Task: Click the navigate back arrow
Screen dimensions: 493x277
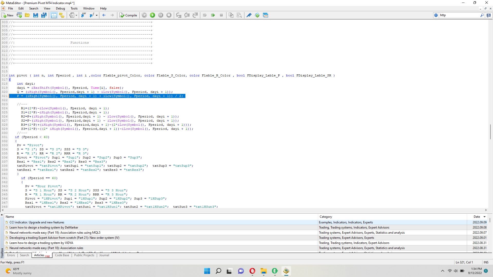Action: pos(104,15)
